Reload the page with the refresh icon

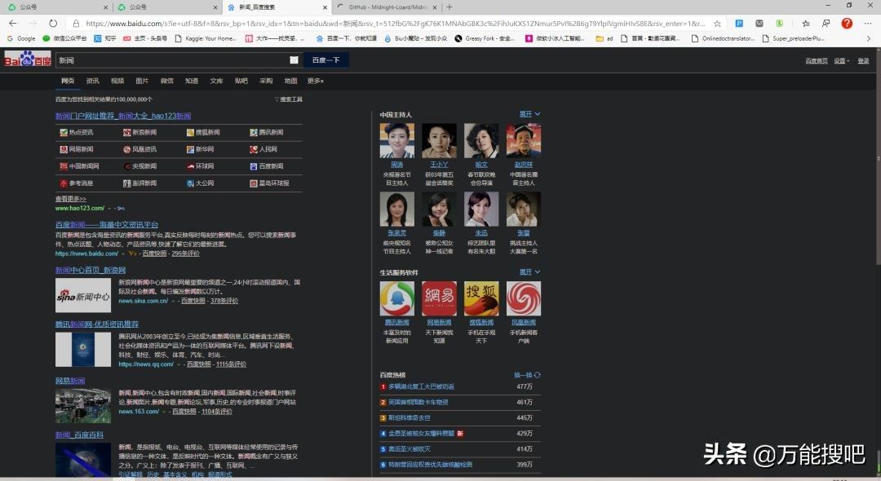point(53,24)
